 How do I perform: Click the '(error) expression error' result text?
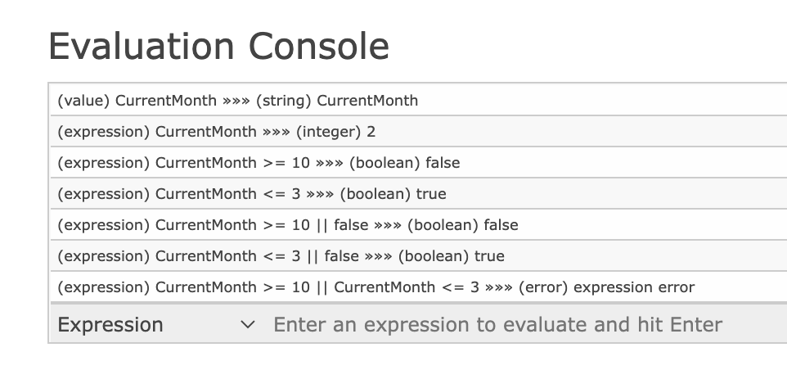point(607,287)
